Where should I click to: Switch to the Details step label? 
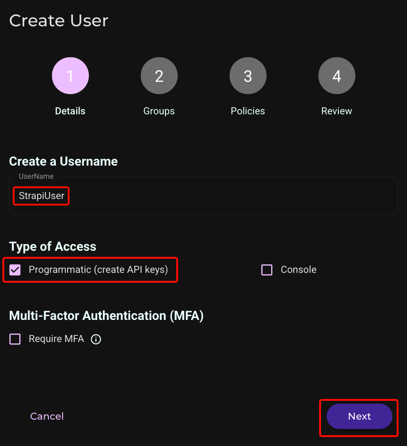point(70,111)
